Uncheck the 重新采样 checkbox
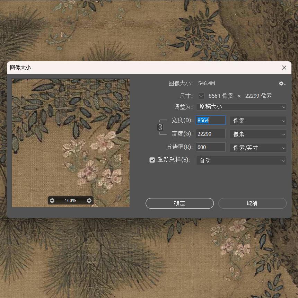This screenshot has height=298, width=298. 152,160
